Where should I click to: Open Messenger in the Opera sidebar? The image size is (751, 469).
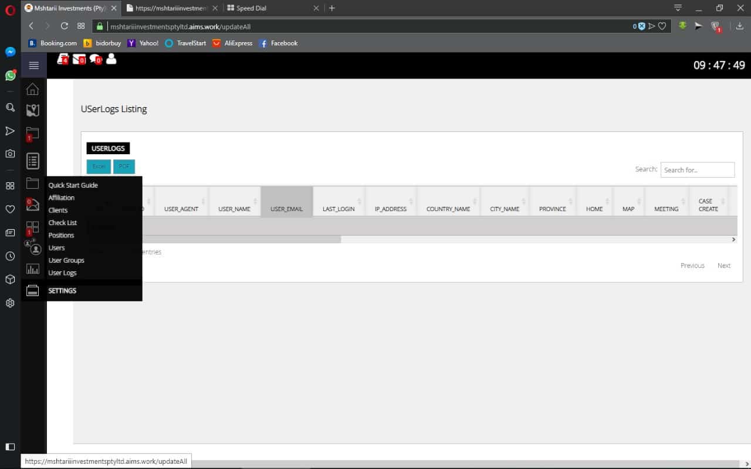pyautogui.click(x=10, y=52)
